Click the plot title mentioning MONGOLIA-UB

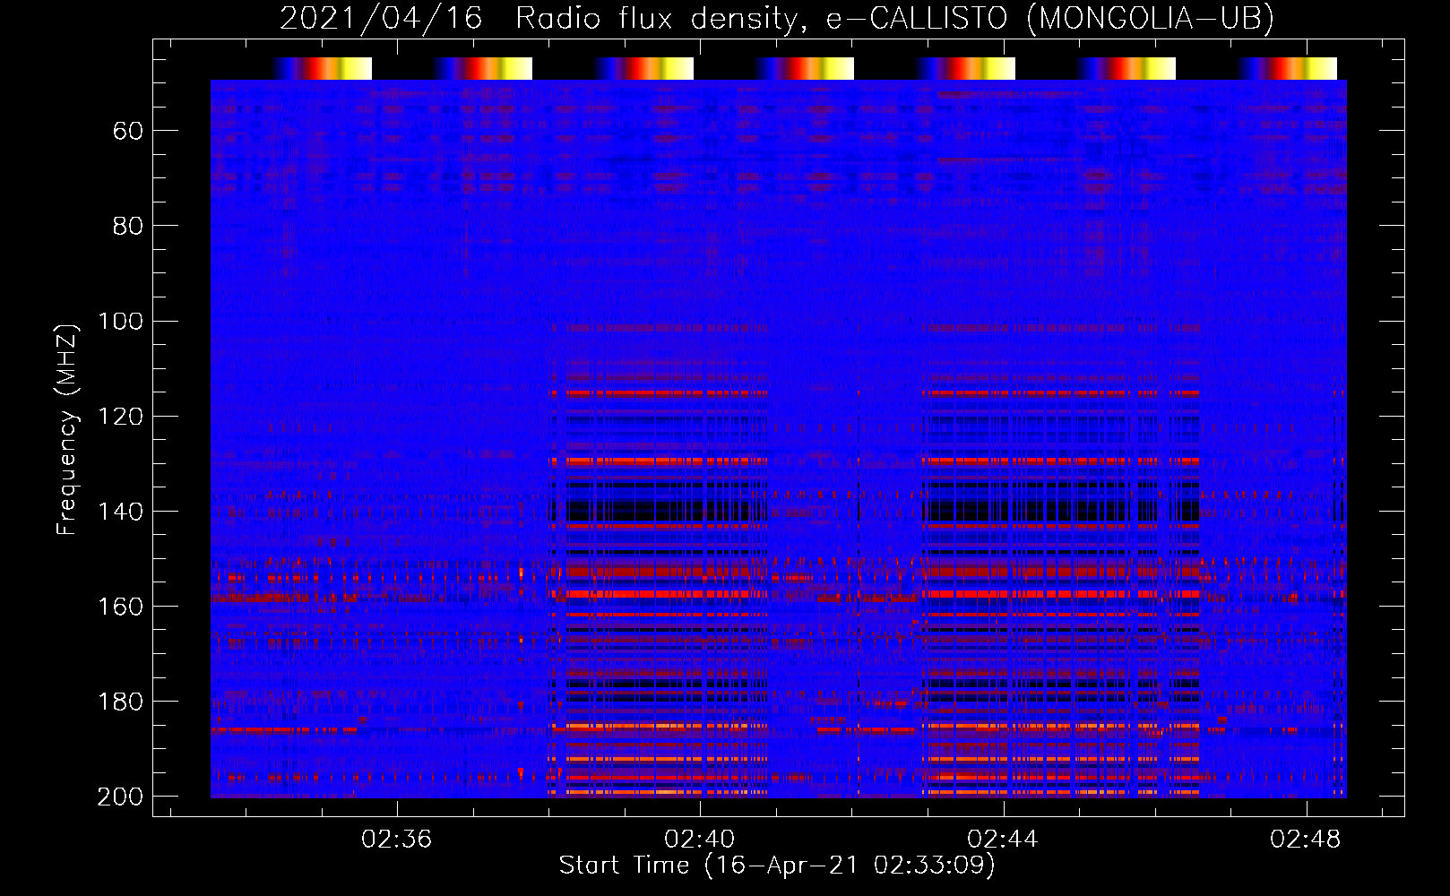pyautogui.click(x=777, y=18)
